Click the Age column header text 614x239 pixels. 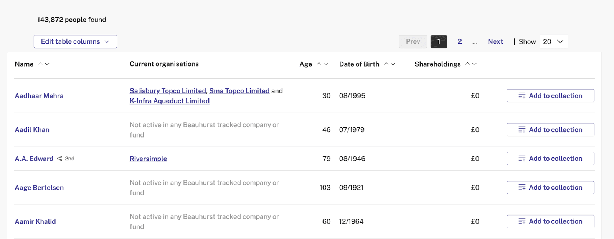coord(306,64)
